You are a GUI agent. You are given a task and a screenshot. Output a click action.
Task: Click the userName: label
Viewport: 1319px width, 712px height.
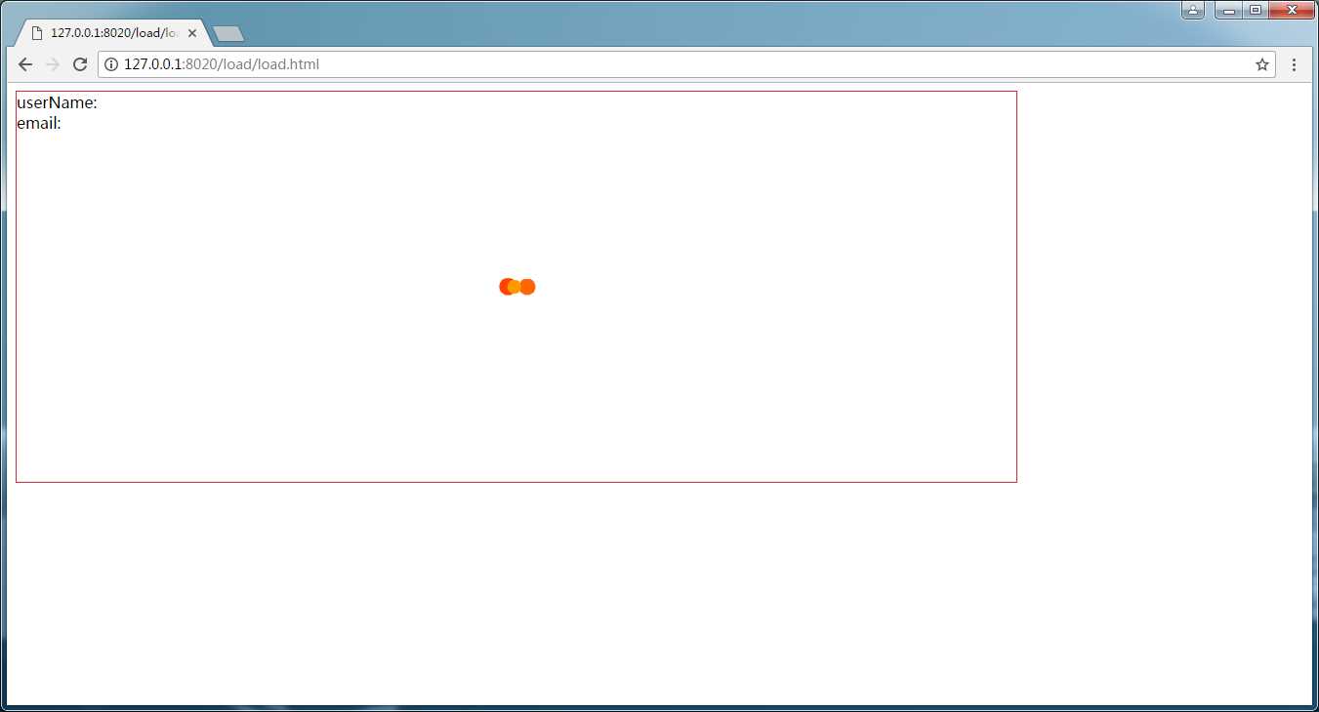[57, 102]
